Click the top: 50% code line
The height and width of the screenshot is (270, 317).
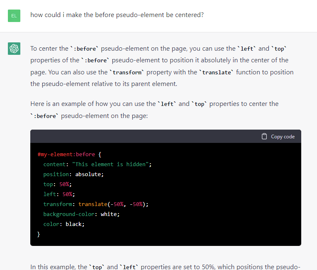pos(57,184)
